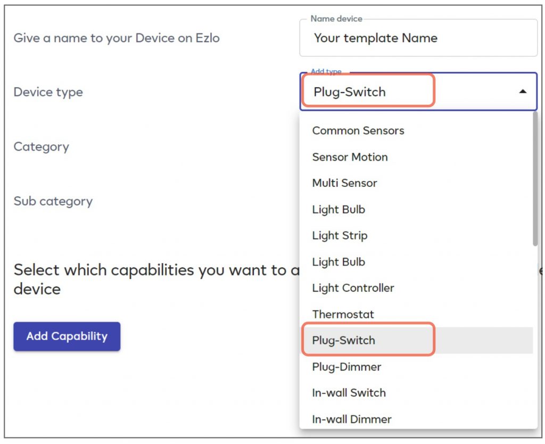Select Light Strip option

340,235
